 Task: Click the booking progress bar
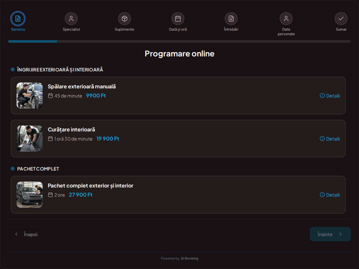coord(179,41)
